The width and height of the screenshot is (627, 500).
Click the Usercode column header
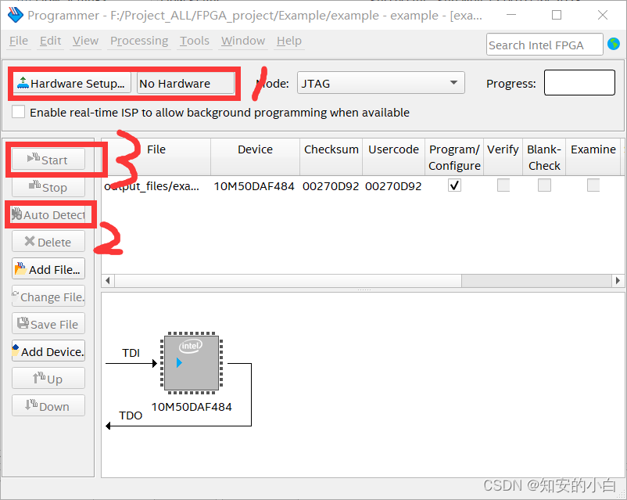pyautogui.click(x=393, y=157)
